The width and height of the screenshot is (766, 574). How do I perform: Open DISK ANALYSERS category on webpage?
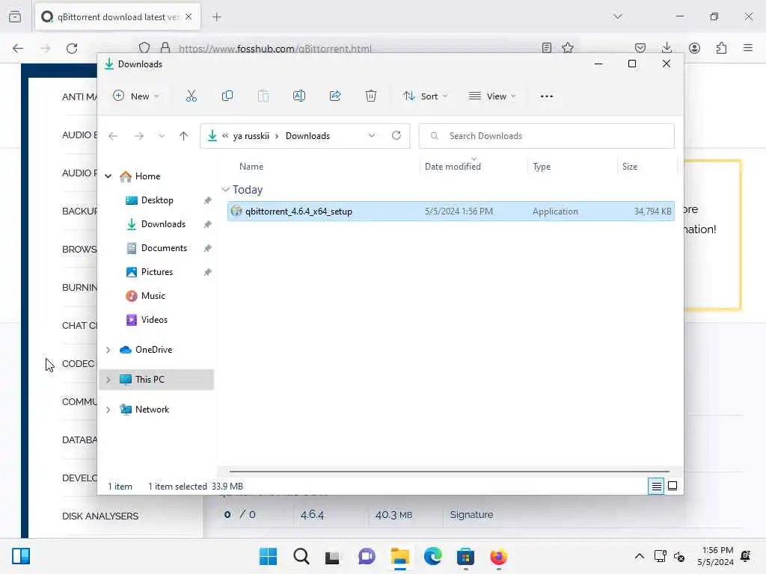100,516
